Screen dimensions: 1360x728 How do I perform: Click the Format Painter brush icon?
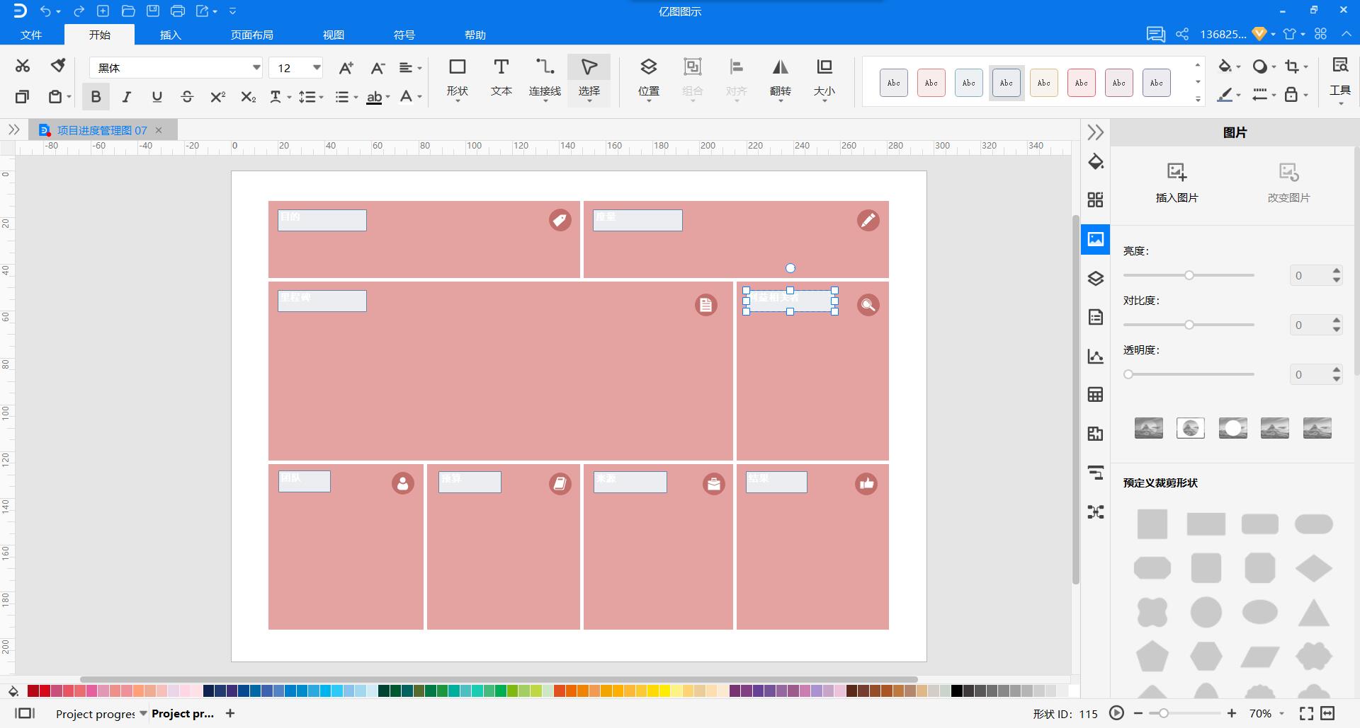click(58, 66)
